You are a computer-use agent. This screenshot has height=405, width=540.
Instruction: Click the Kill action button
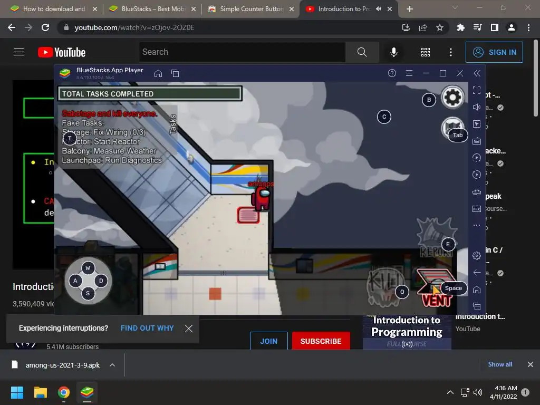(x=385, y=286)
